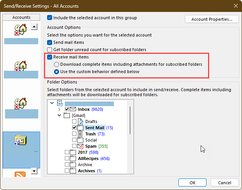Check the Drafts folder checkbox
Image resolution: width=242 pixels, height=190 pixels.
pos(74,122)
